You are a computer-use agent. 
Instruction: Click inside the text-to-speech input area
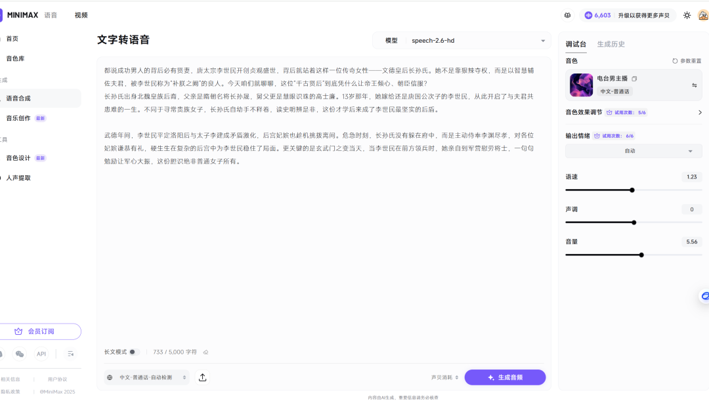[x=324, y=203]
